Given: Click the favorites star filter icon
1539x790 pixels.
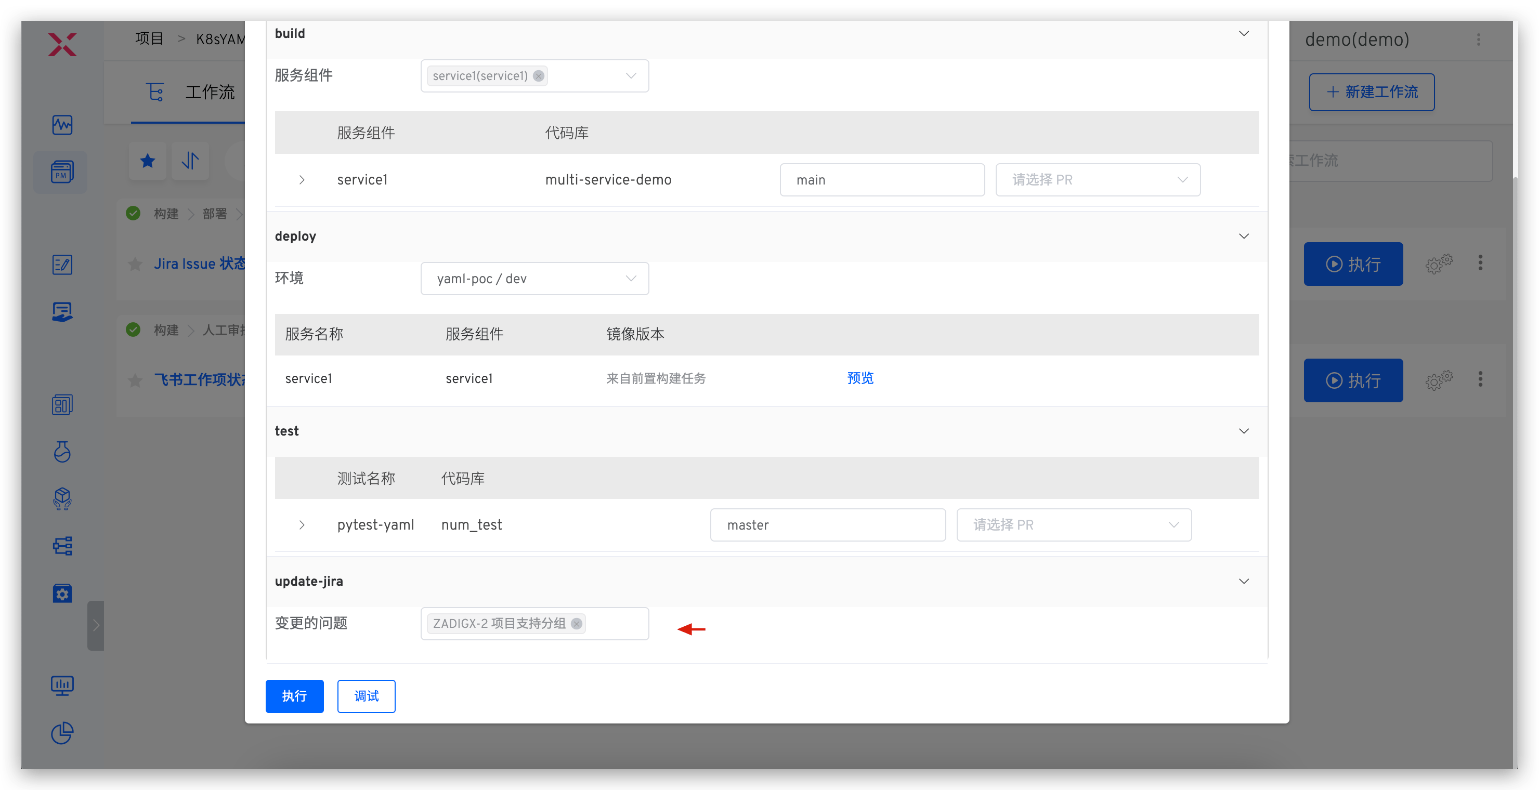Looking at the screenshot, I should 148,161.
